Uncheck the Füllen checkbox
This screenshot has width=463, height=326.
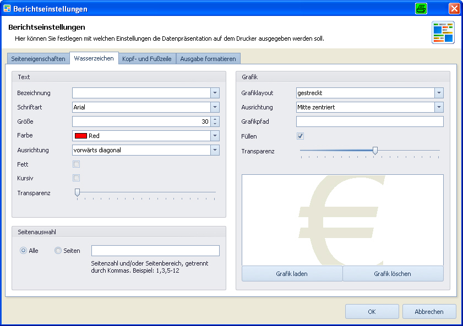[x=300, y=136]
